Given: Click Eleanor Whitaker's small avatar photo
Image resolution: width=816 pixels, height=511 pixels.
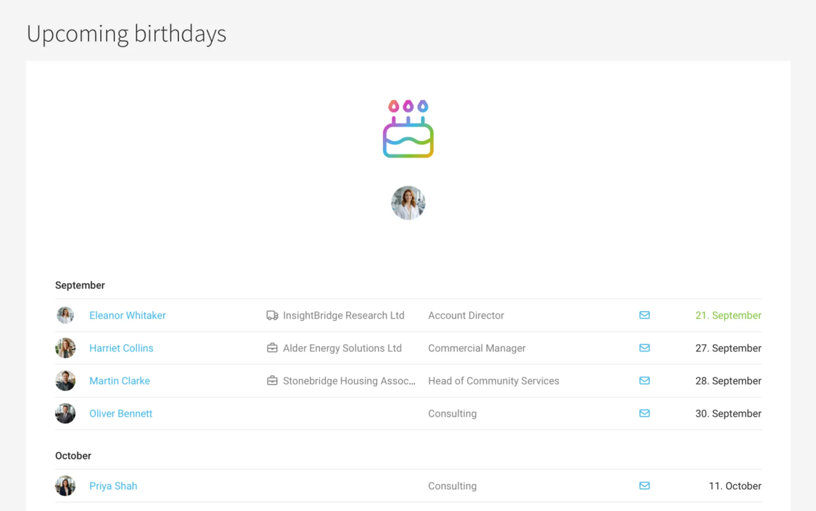Looking at the screenshot, I should coord(65,315).
